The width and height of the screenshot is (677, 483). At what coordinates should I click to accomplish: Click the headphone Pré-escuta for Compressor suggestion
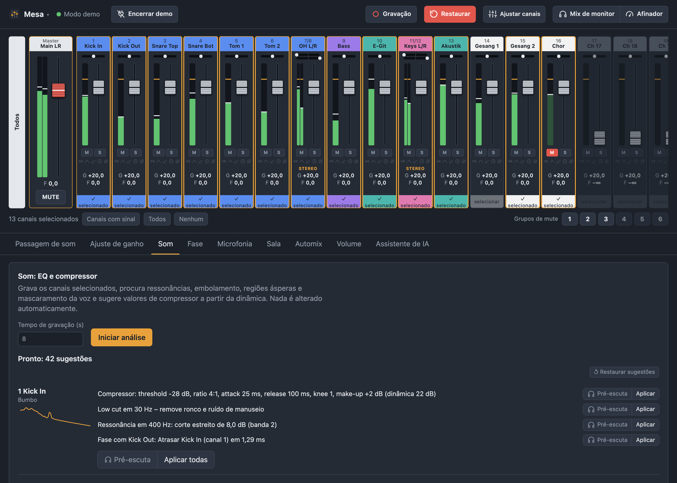[x=607, y=394]
